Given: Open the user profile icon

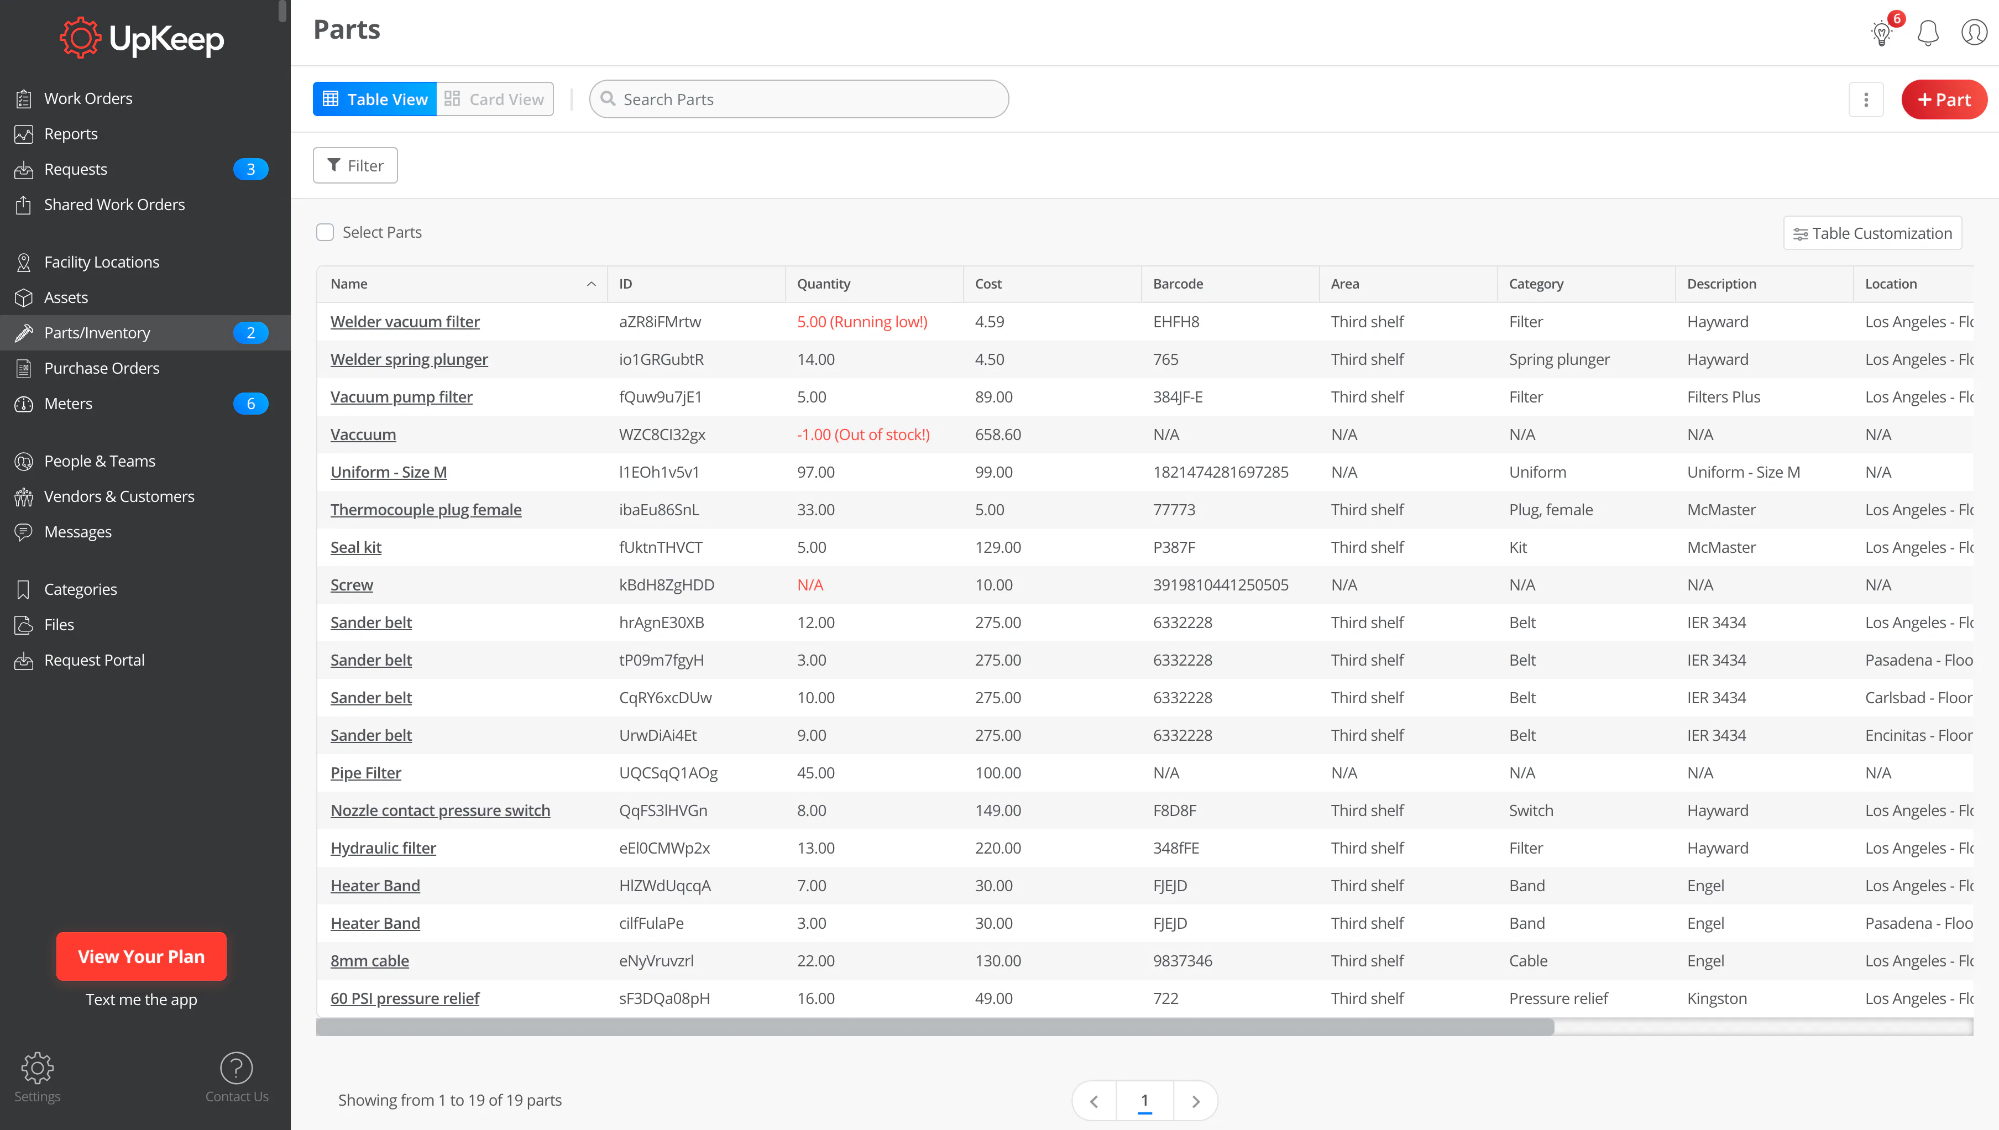Looking at the screenshot, I should [x=1974, y=33].
